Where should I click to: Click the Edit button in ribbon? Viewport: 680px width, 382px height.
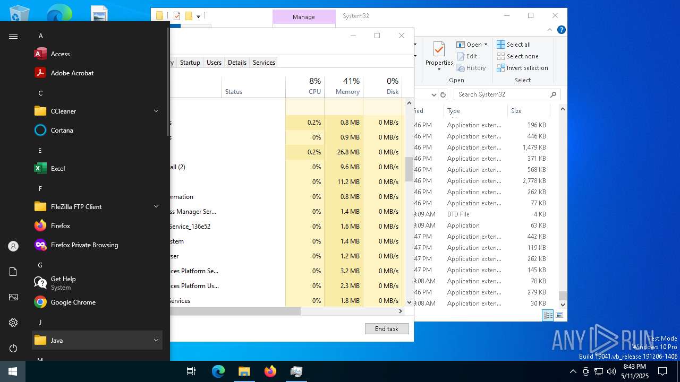pos(467,56)
